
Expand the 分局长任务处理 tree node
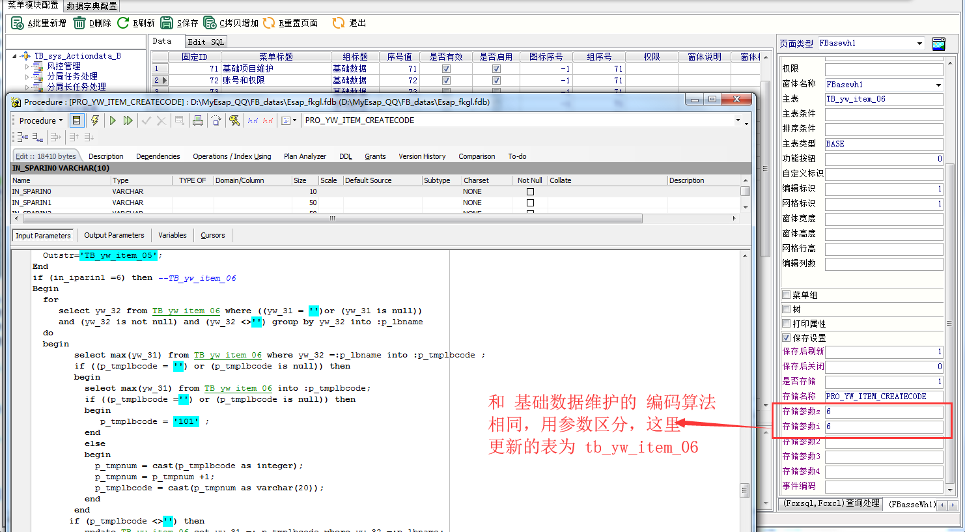(27, 87)
